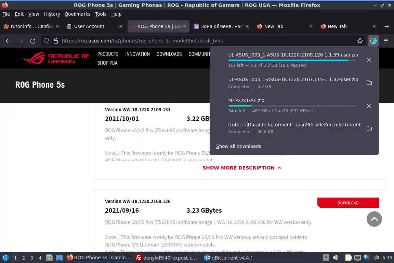Image resolution: width=394 pixels, height=263 pixels.
Task: Open folder for 1.1.37-user.zip download
Action: (x=369, y=83)
